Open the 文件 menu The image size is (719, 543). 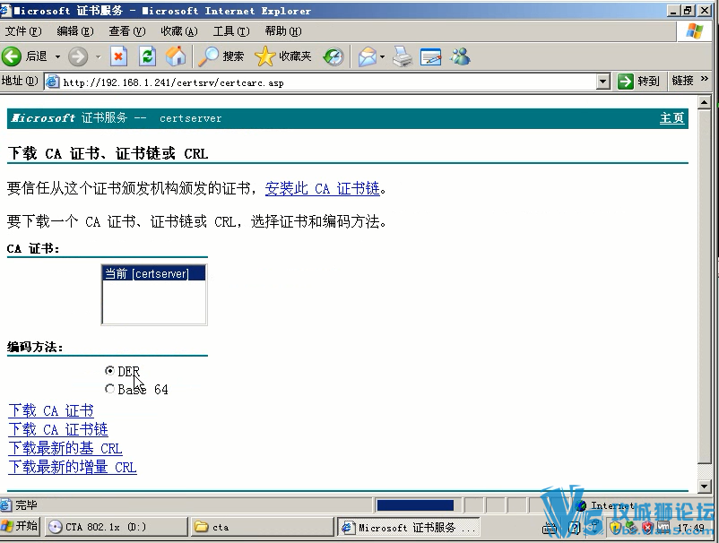23,31
